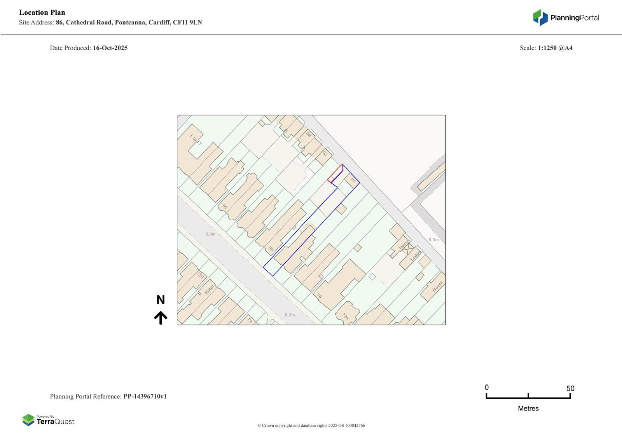Click the TerraQuest layered logo icon
Screen dimensions: 622x440
(x=28, y=420)
